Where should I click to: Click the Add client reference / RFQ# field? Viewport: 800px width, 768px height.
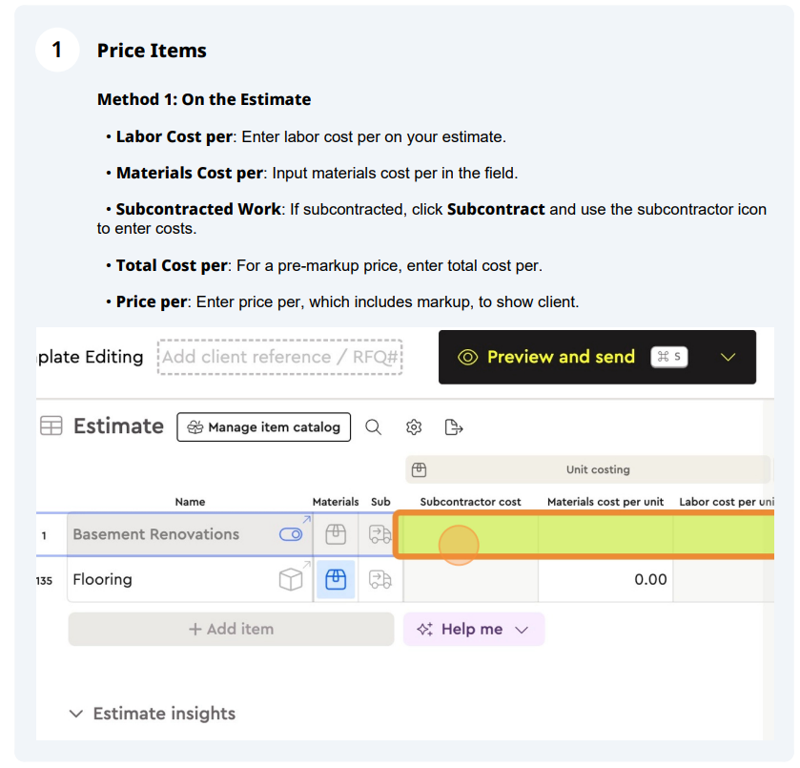tap(280, 357)
